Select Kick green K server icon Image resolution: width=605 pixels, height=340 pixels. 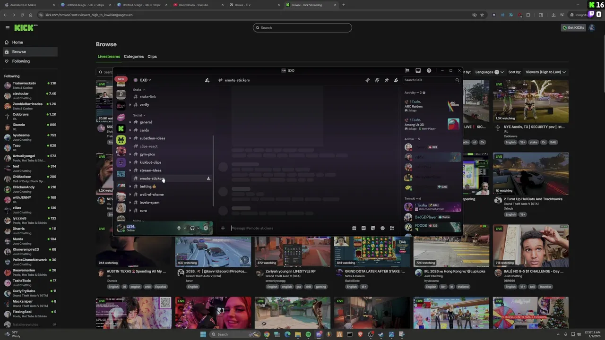tap(121, 128)
